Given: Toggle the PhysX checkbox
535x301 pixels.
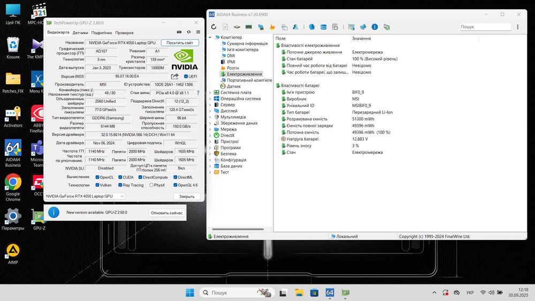Looking at the screenshot, I should coord(151,185).
